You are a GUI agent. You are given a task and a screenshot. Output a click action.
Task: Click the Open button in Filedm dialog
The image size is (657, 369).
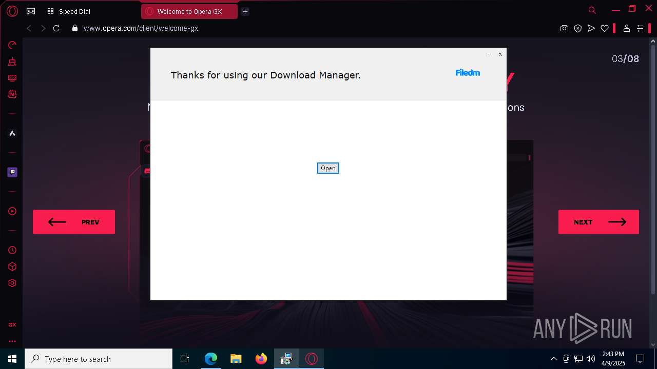point(328,168)
